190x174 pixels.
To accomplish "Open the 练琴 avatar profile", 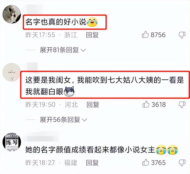I will click(x=12, y=142).
